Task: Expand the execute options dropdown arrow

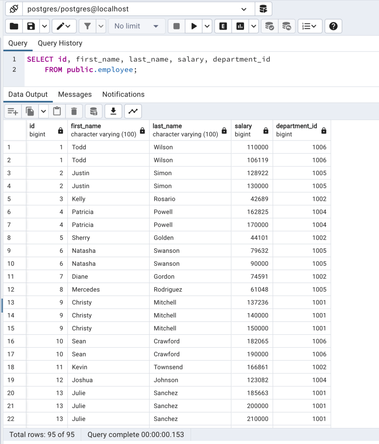Action: [207, 26]
